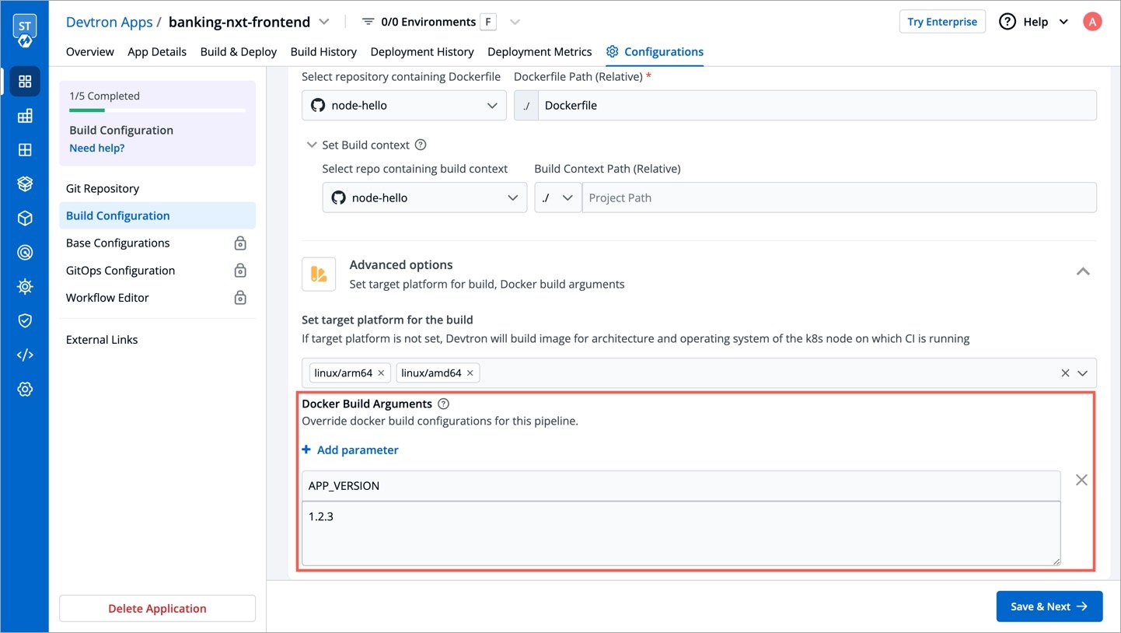Viewport: 1121px width, 633px height.
Task: Click the lock icon beside Base Configurations
Action: pos(240,243)
